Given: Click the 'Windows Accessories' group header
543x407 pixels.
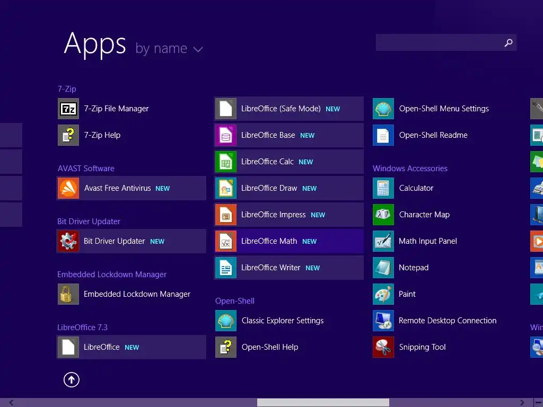Looking at the screenshot, I should [x=410, y=169].
